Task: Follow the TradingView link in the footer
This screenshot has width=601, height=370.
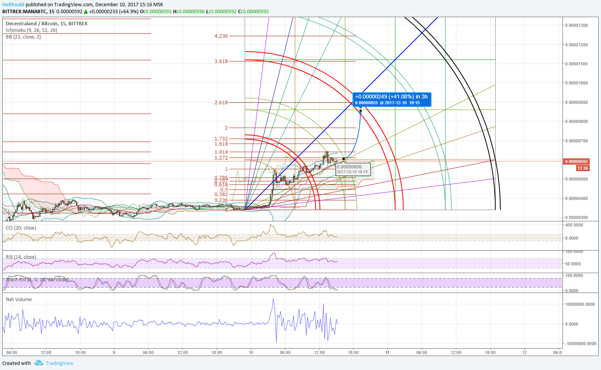Action: pos(60,363)
